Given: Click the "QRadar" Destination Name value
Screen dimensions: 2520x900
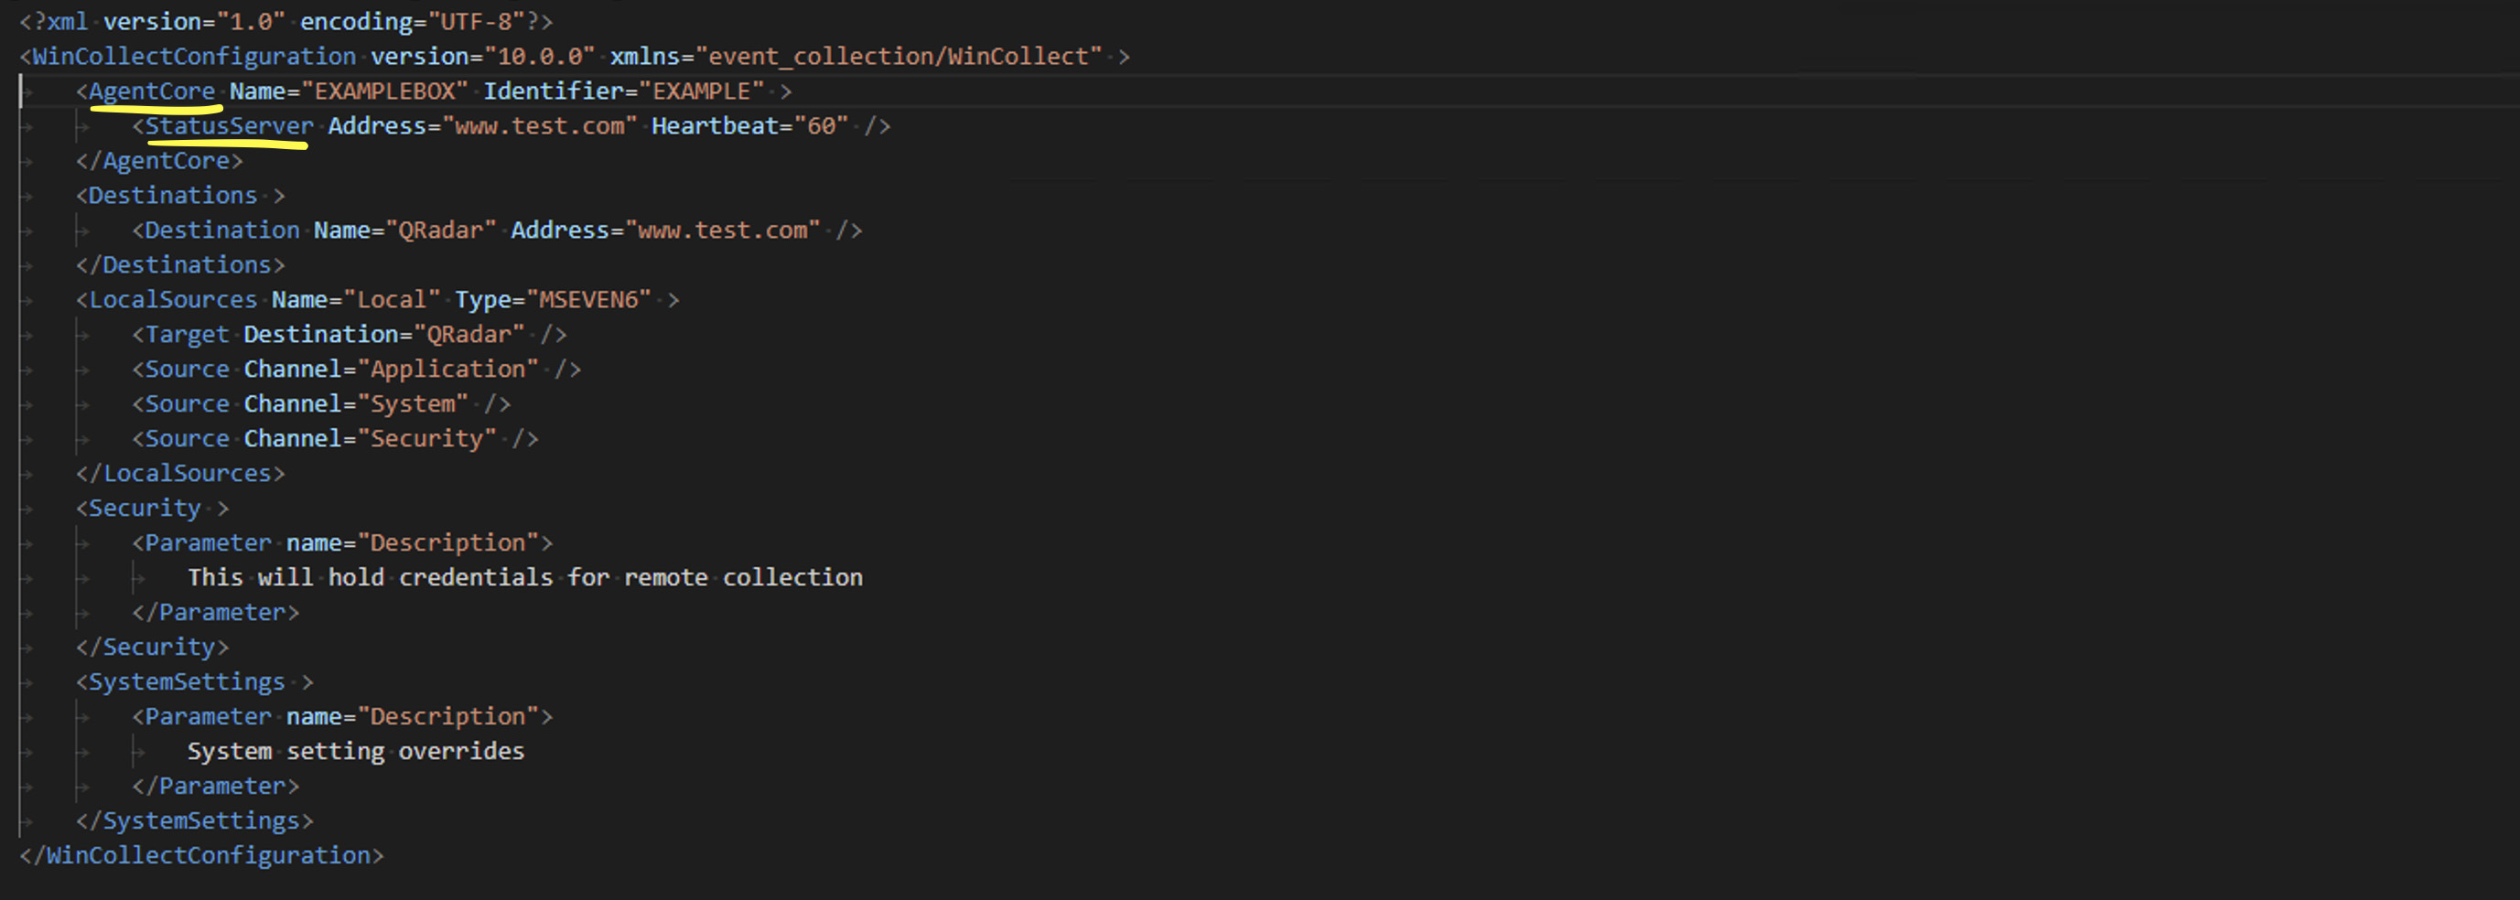Looking at the screenshot, I should coord(440,230).
